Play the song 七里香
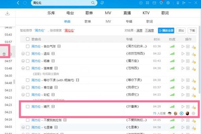The image size is (201, 134). 183,127
